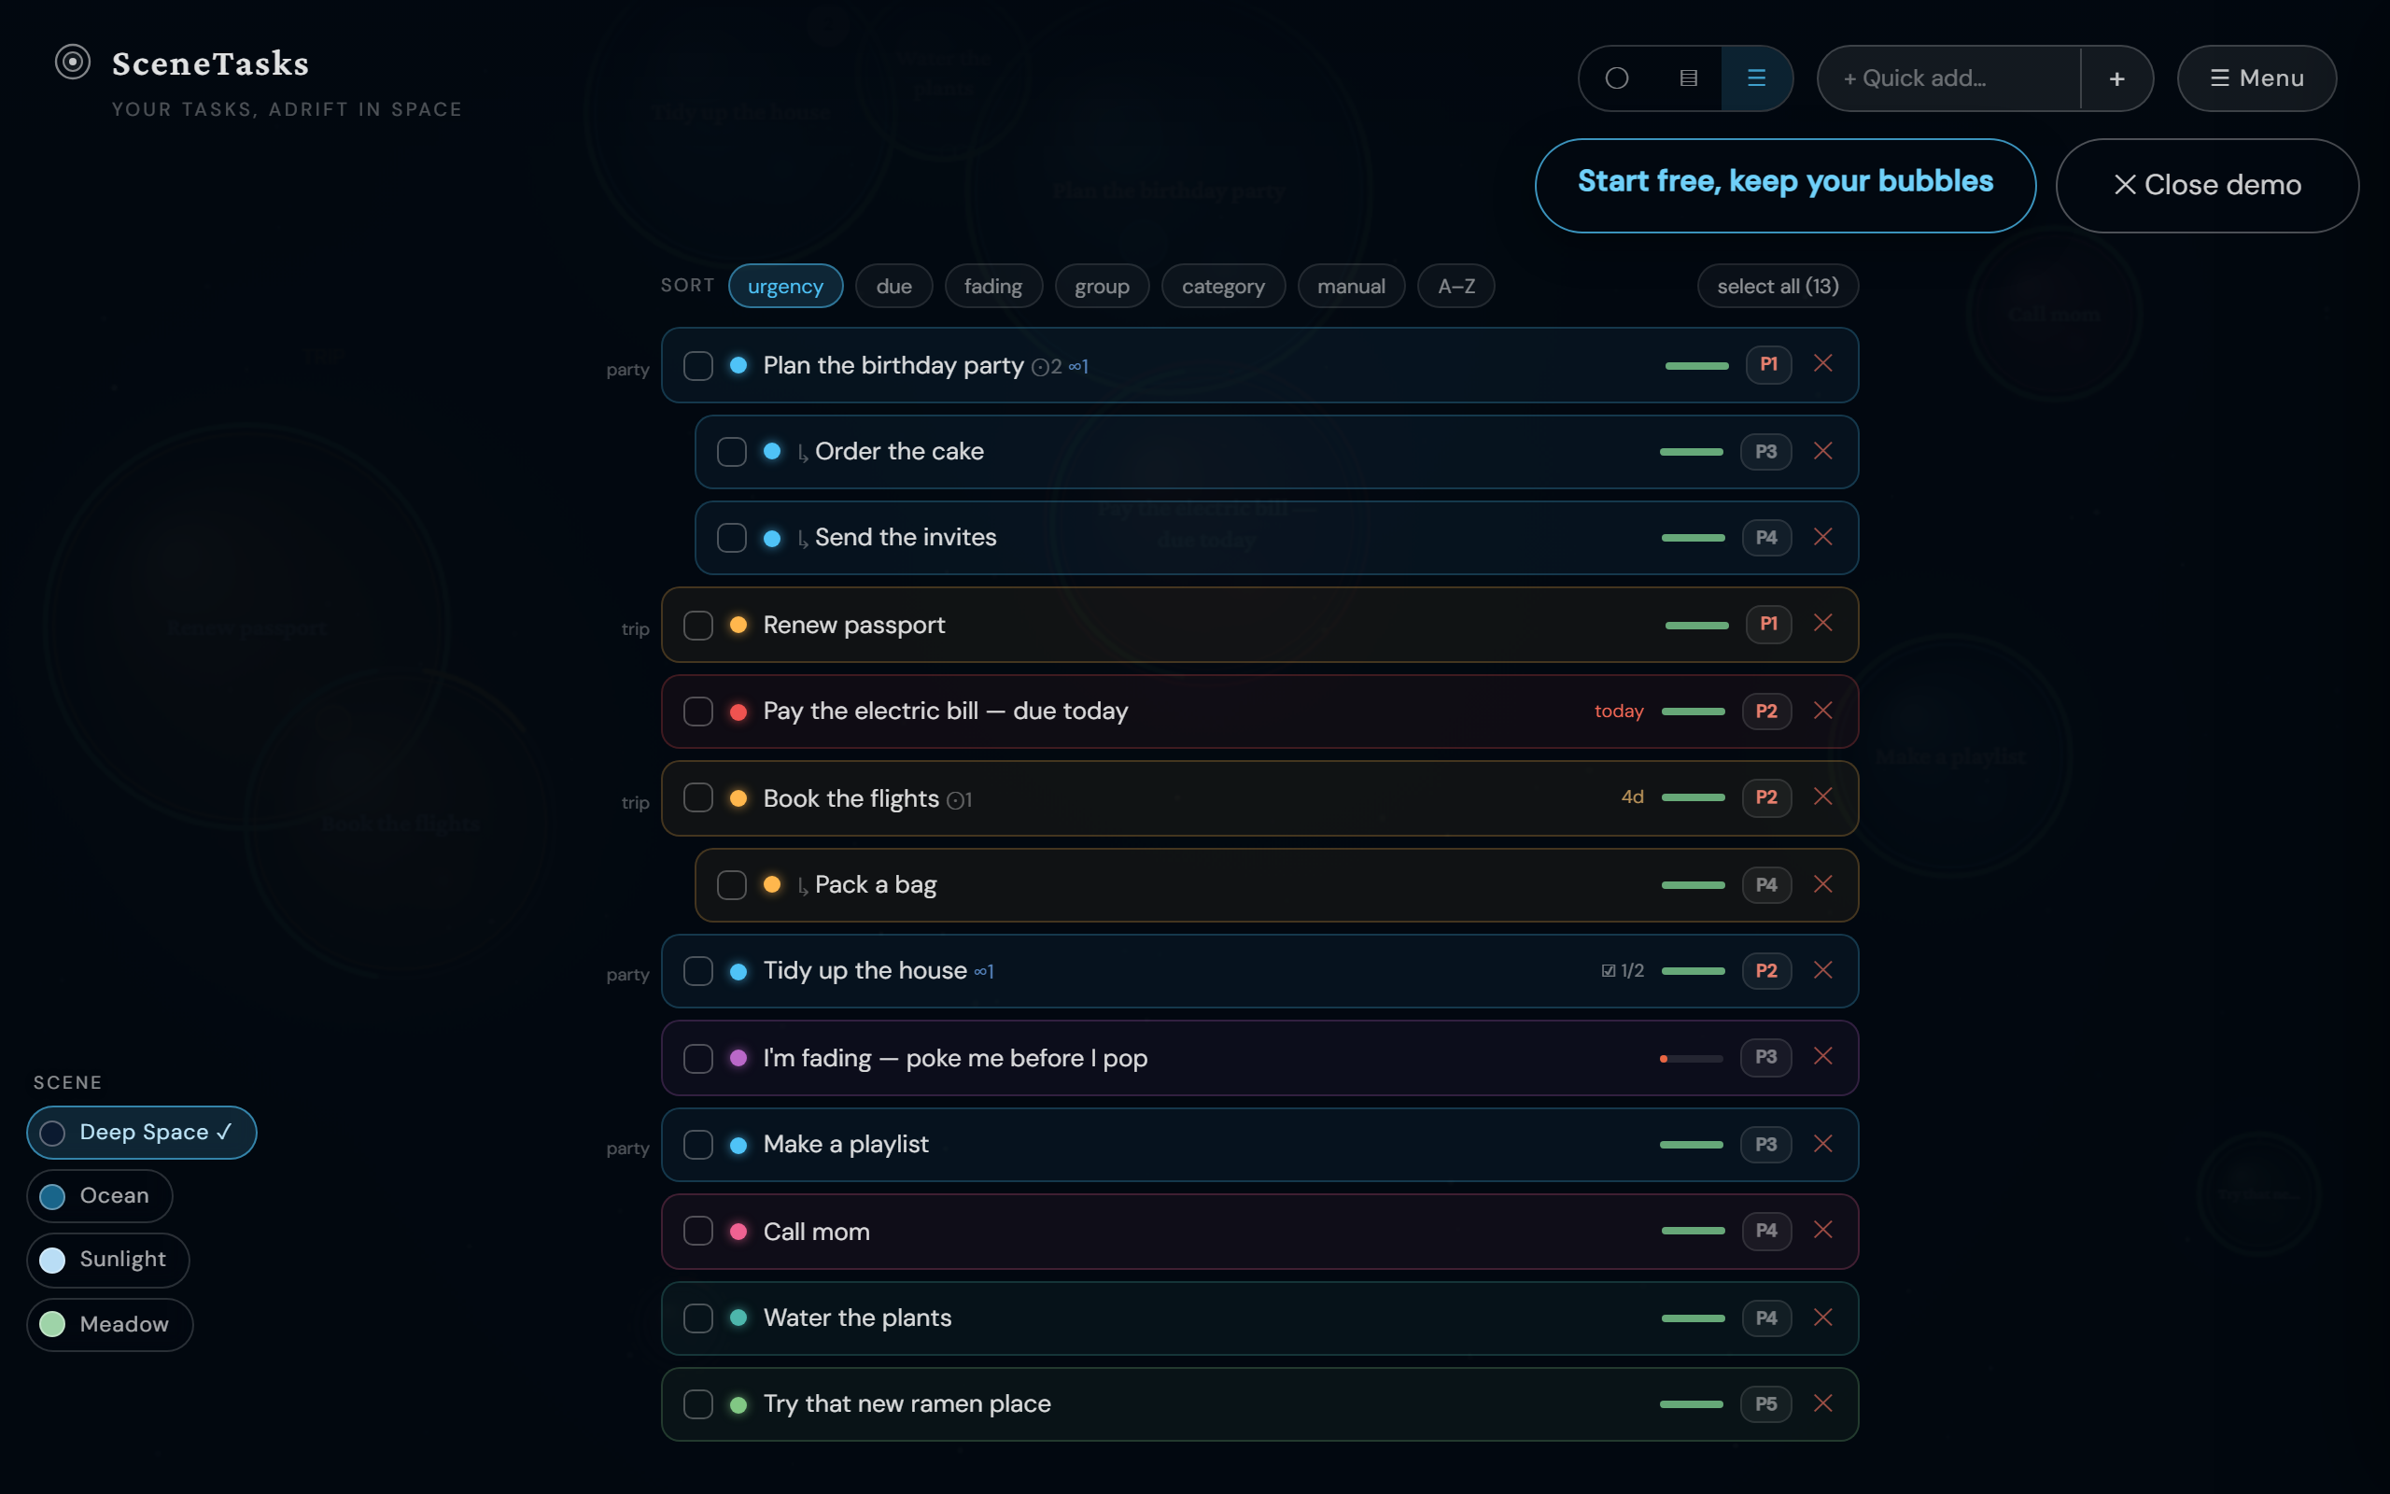Click the pink dot on Call mom

click(x=738, y=1232)
